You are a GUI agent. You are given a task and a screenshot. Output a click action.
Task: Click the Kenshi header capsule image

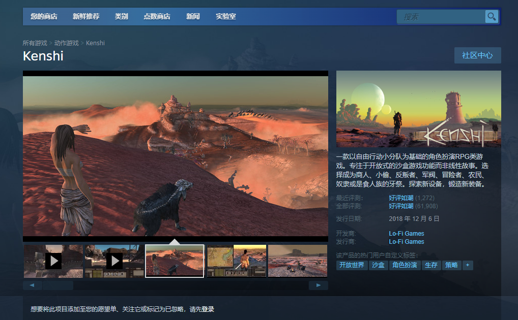click(x=419, y=109)
